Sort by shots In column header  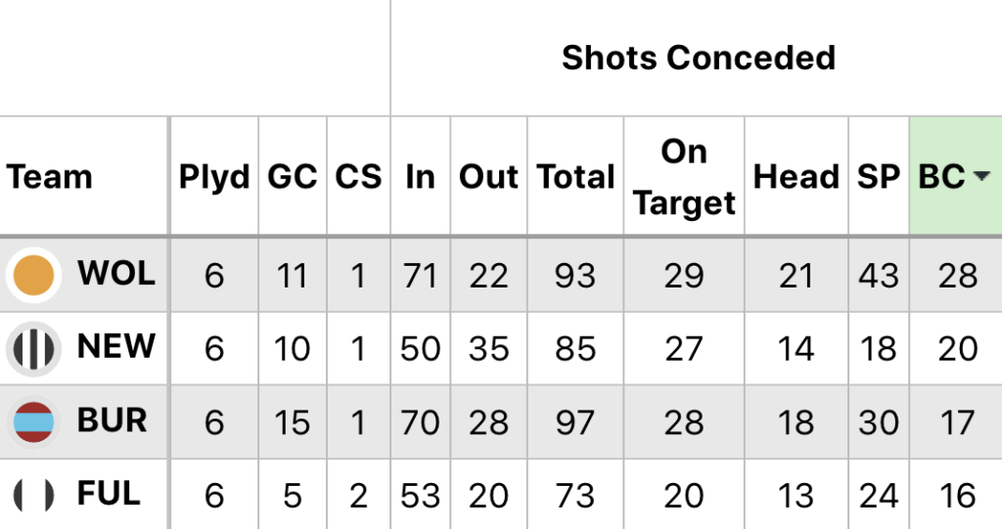coord(420,177)
